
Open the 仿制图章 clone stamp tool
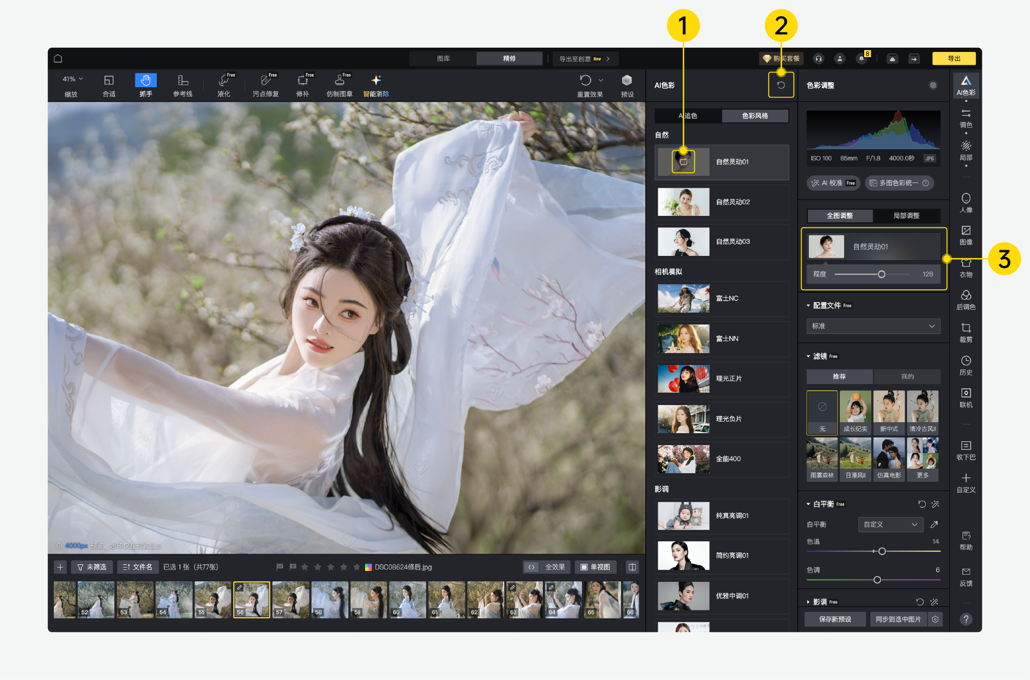click(x=339, y=85)
